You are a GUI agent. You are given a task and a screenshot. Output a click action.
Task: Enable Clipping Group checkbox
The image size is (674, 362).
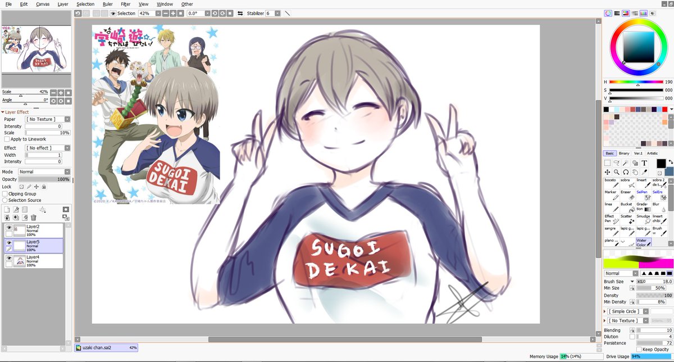[5, 193]
